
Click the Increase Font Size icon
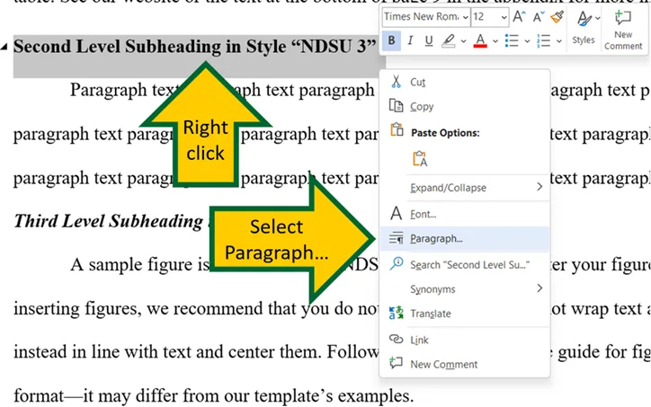(x=519, y=17)
